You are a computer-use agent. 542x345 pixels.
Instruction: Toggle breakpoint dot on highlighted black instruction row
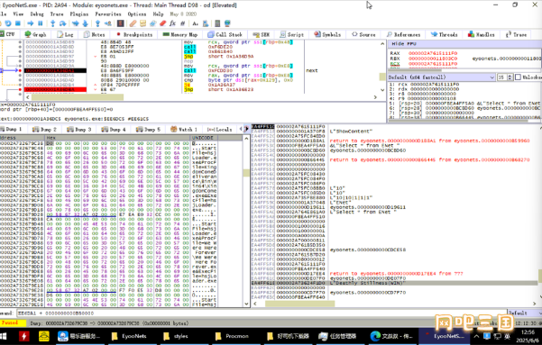coord(20,70)
